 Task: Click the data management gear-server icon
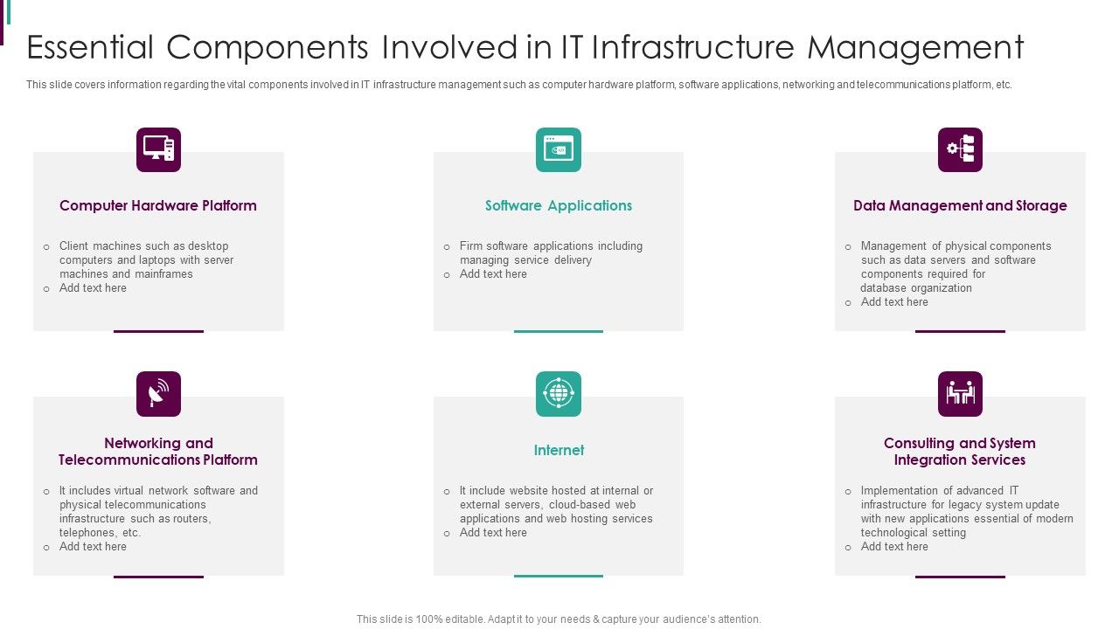pos(960,149)
